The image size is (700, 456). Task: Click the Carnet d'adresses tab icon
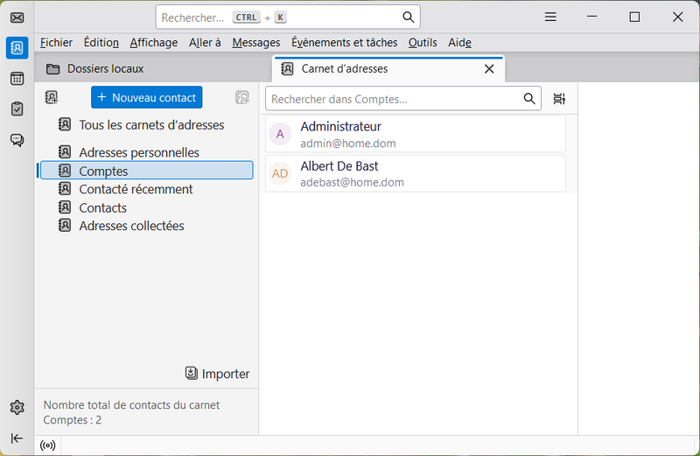coord(287,69)
